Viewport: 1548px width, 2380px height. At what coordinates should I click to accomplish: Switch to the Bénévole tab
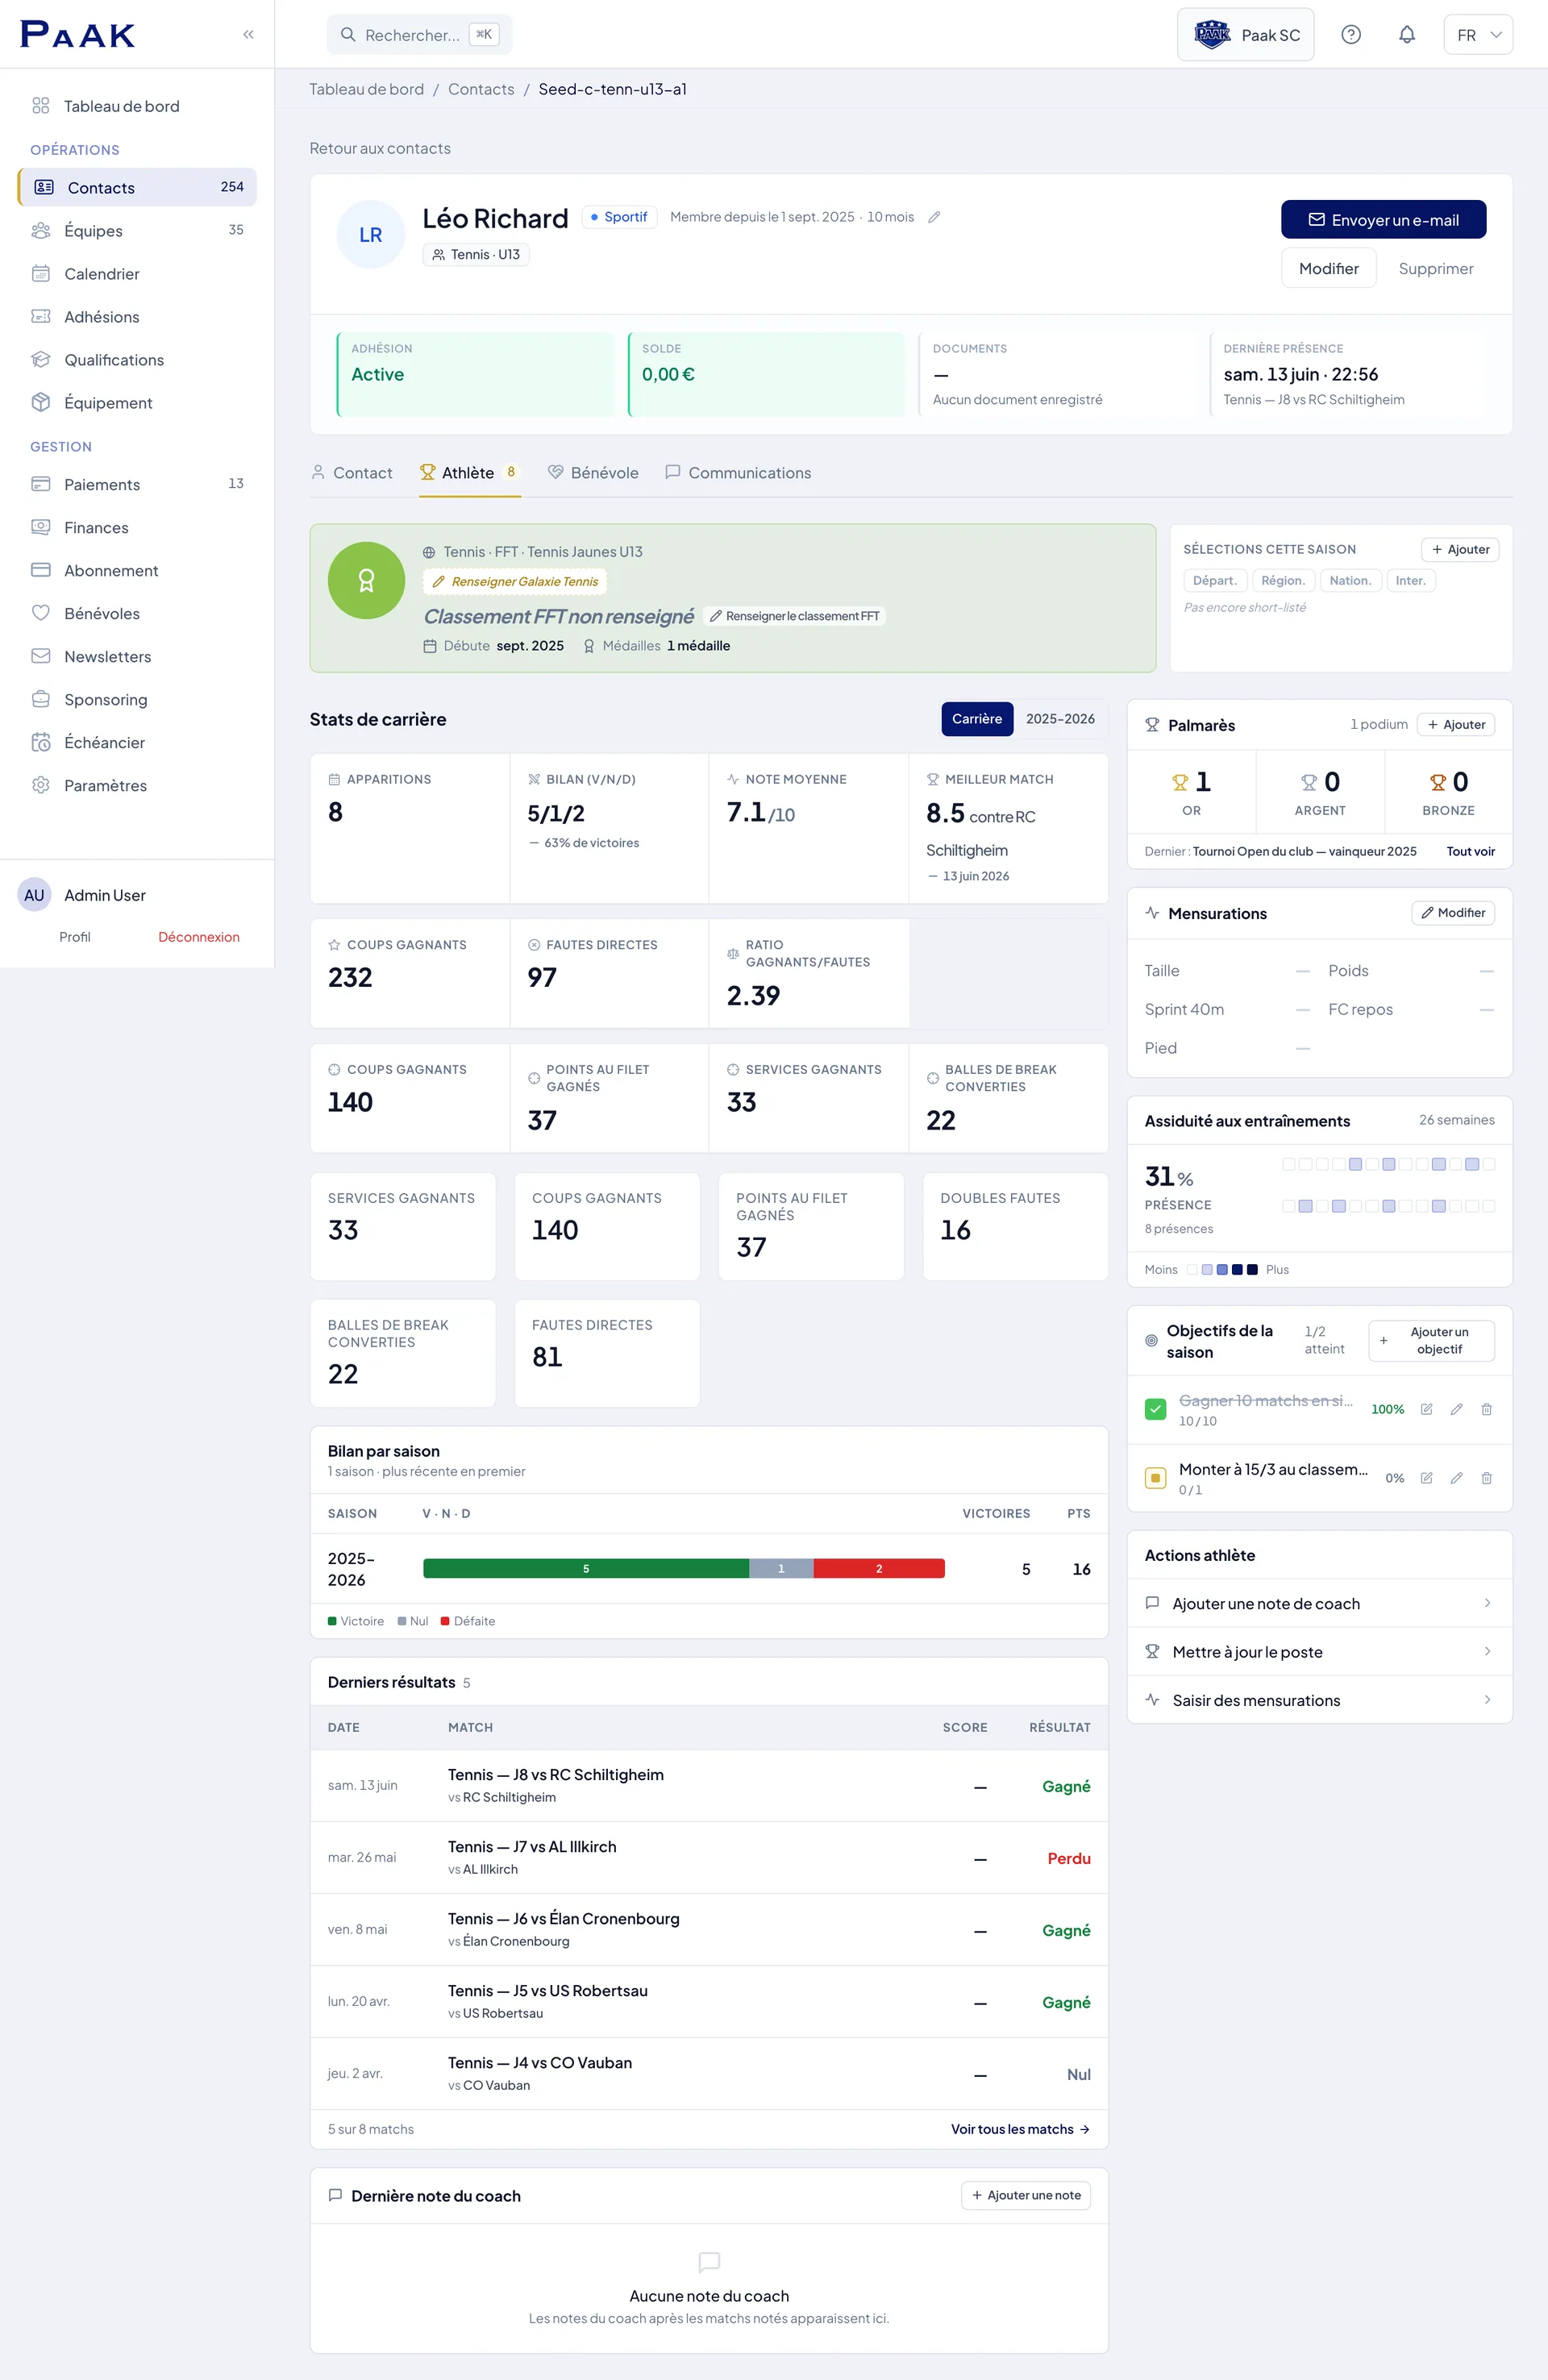(x=593, y=473)
